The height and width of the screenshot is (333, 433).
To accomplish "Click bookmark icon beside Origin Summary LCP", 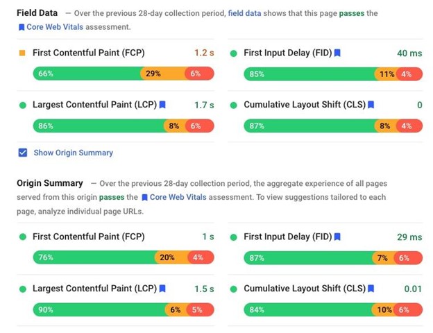I will point(162,289).
